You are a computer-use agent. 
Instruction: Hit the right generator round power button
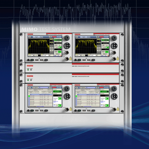[x=75, y=111]
